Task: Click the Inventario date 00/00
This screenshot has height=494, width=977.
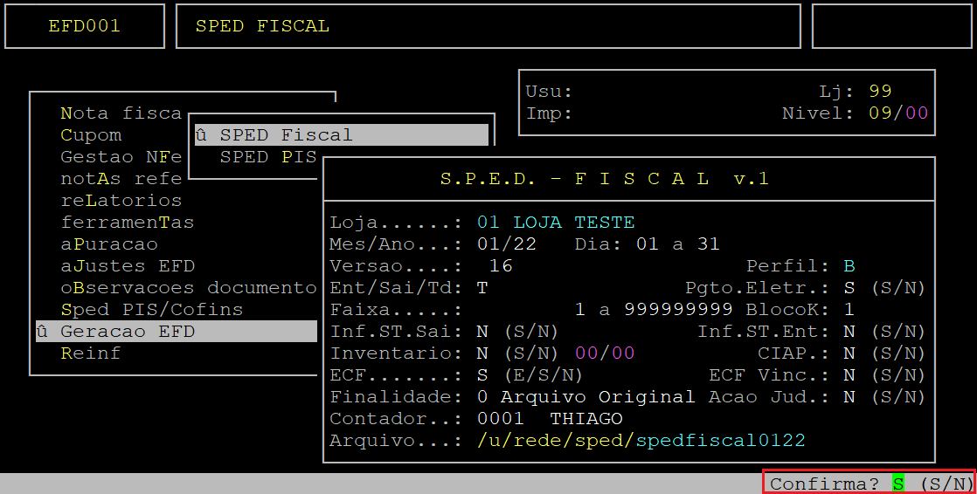Action: point(605,353)
